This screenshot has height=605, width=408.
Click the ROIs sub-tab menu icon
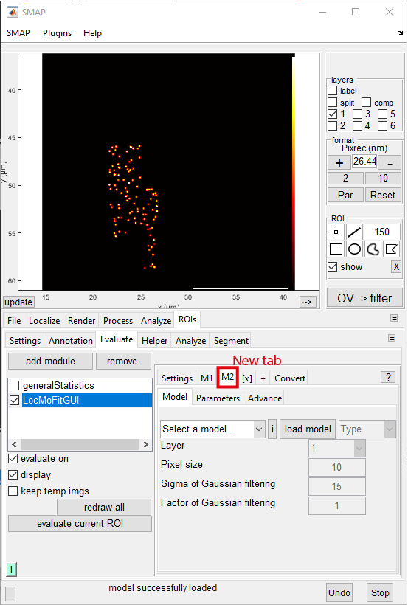[392, 339]
